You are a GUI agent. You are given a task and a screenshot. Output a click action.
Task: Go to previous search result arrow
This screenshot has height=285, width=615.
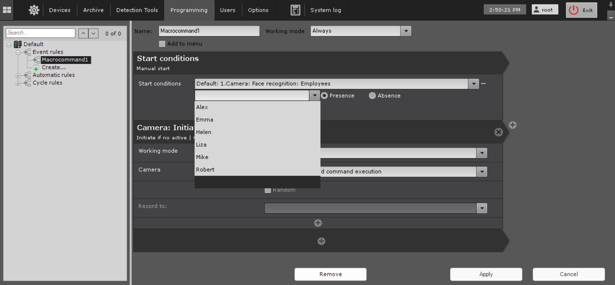[x=83, y=33]
